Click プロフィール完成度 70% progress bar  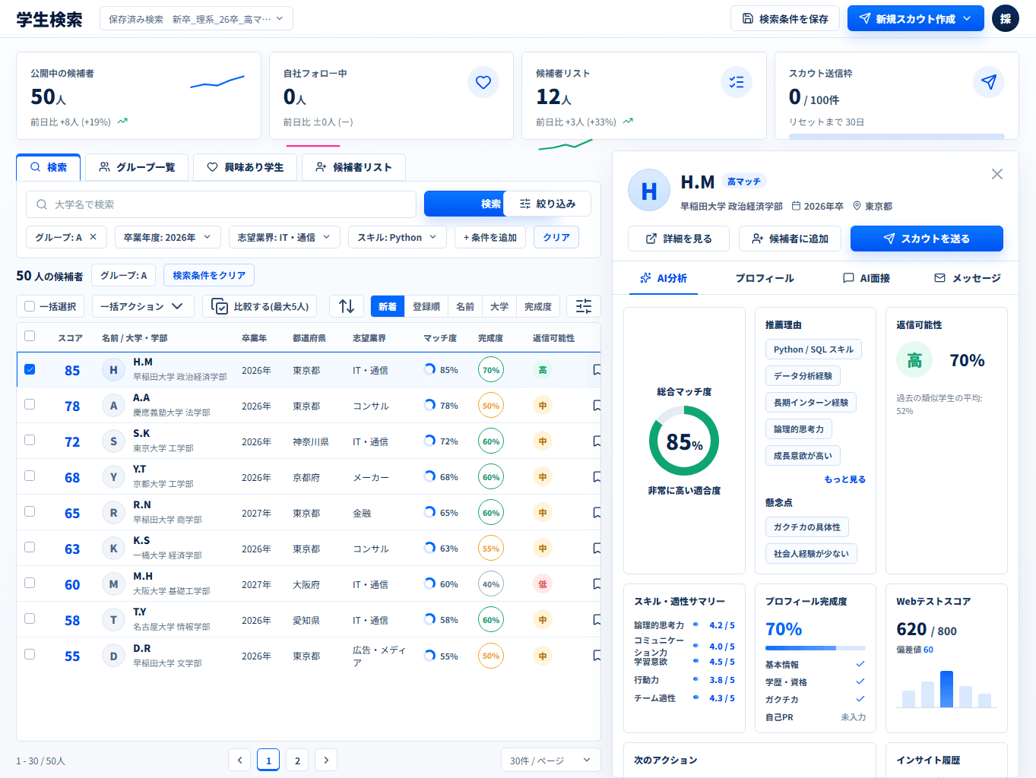click(x=816, y=648)
